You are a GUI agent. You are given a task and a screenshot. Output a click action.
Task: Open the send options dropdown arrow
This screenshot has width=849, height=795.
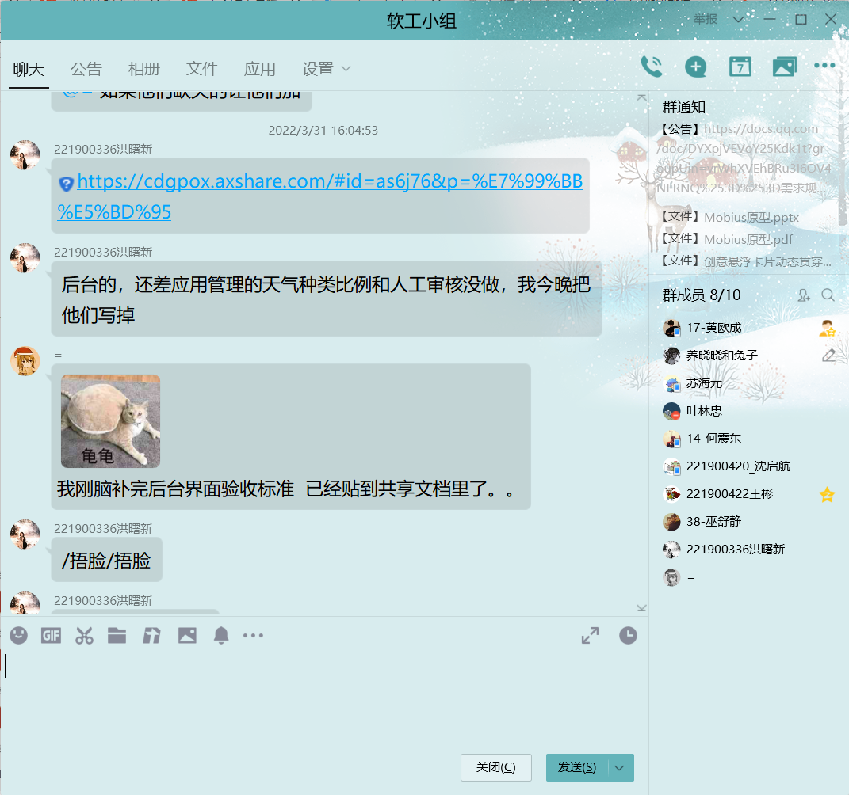click(620, 767)
